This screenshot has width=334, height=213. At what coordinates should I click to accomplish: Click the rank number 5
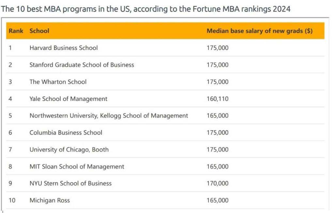(10, 115)
